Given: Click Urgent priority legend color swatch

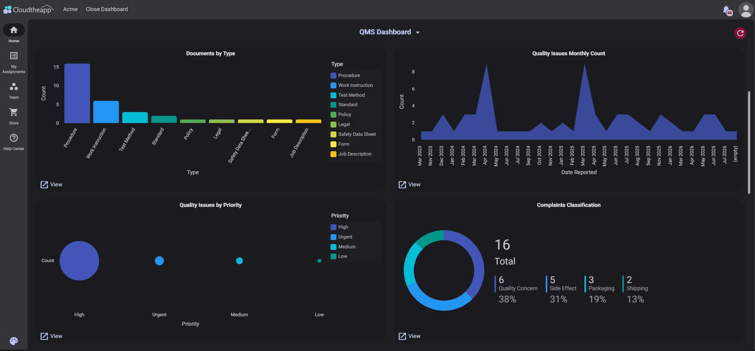Looking at the screenshot, I should [x=333, y=237].
